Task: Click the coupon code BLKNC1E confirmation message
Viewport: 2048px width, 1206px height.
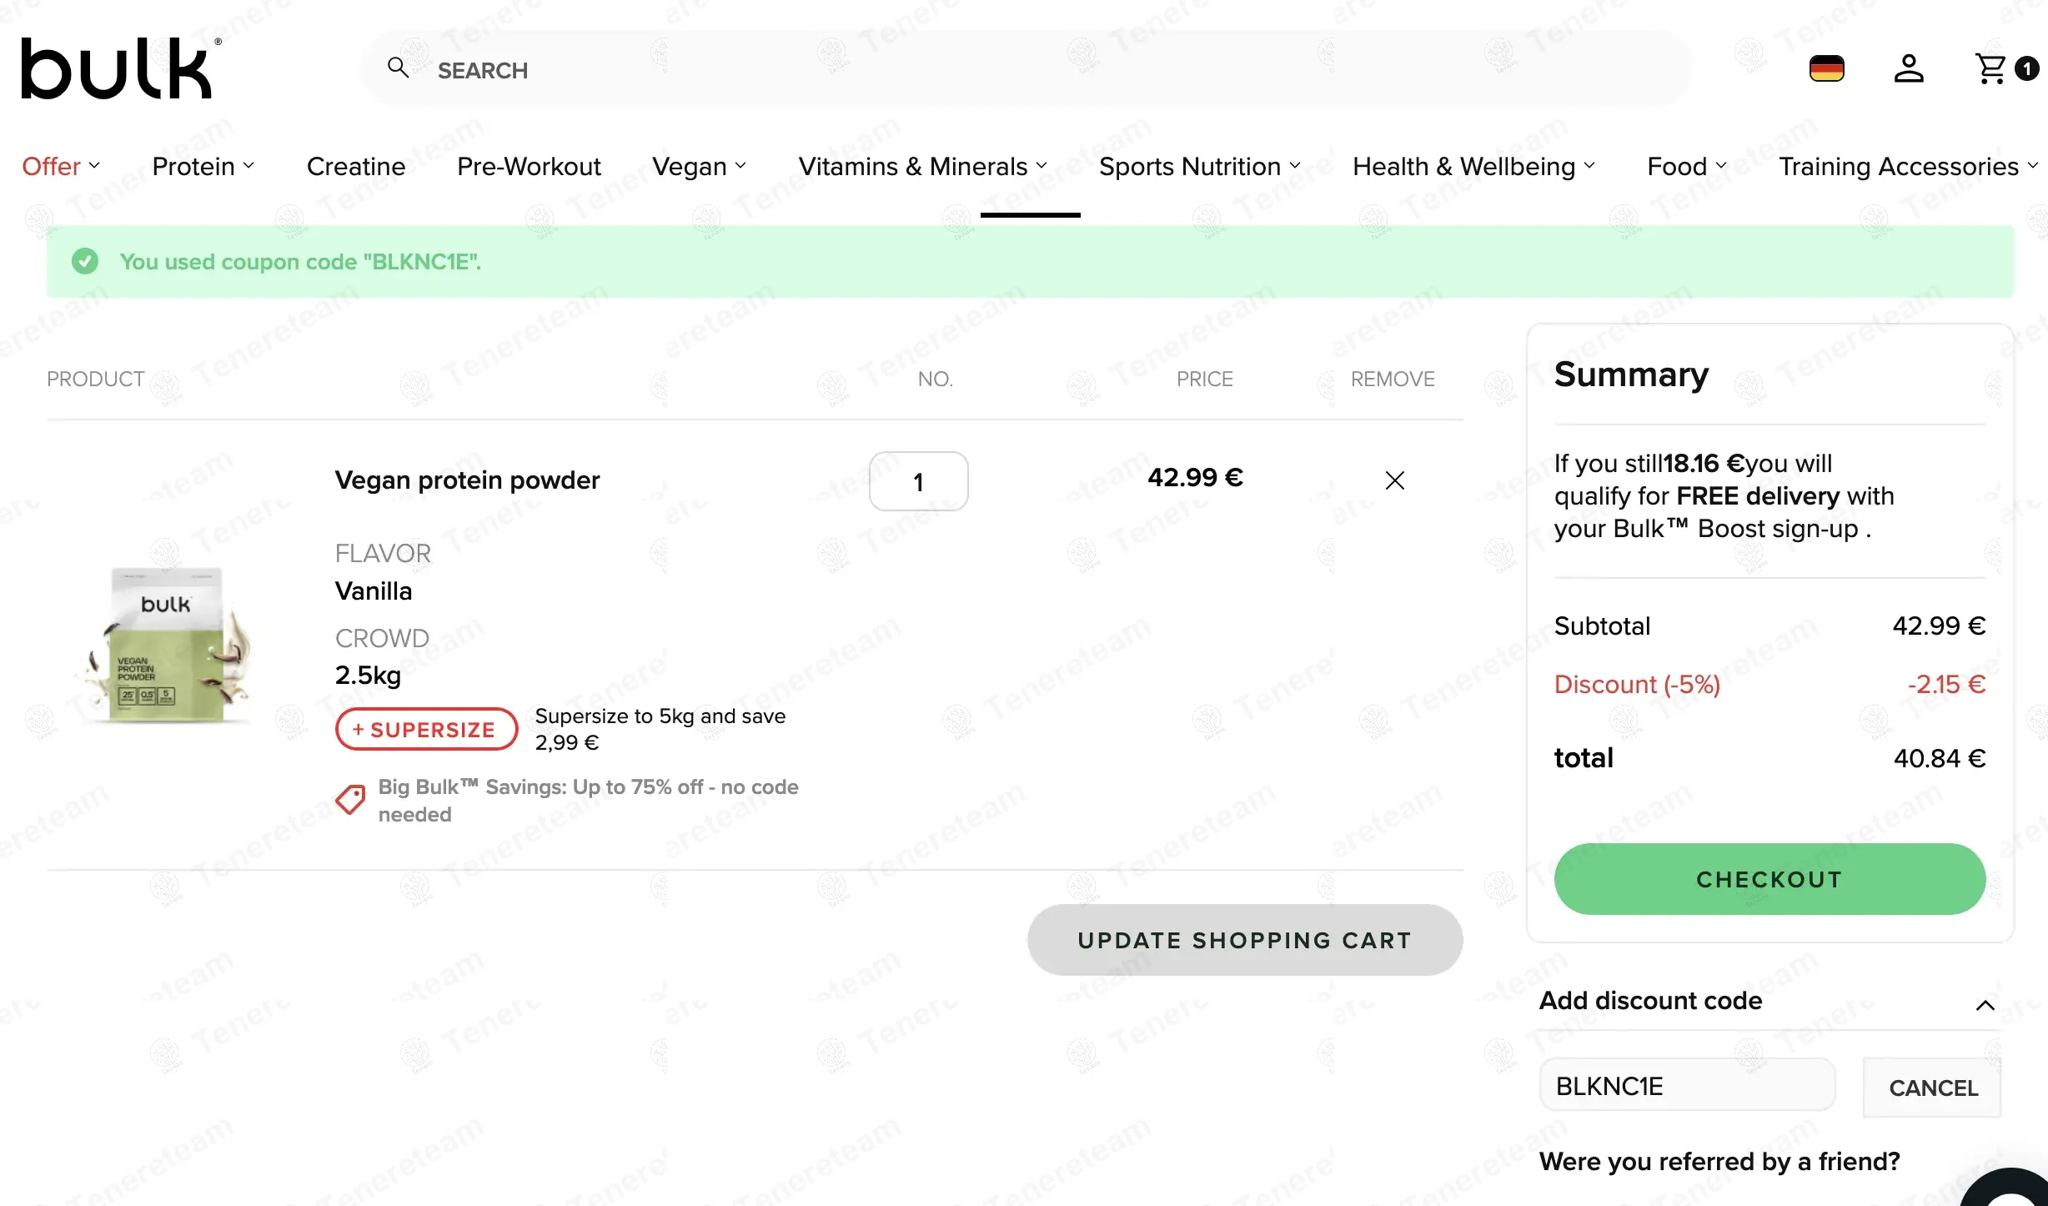Action: coord(300,262)
